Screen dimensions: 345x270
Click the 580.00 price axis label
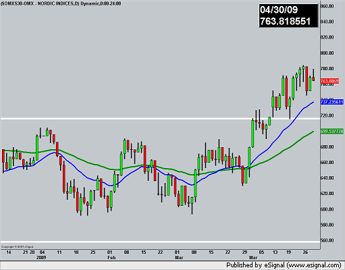click(x=327, y=225)
